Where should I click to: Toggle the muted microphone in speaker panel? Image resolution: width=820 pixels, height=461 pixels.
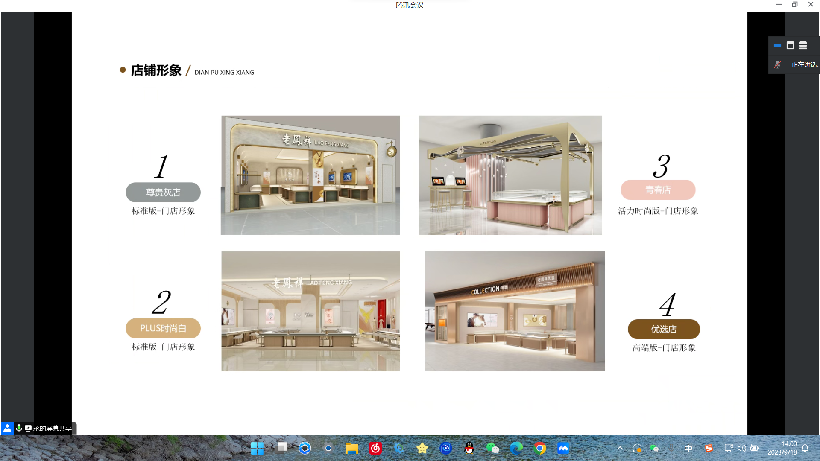point(777,65)
